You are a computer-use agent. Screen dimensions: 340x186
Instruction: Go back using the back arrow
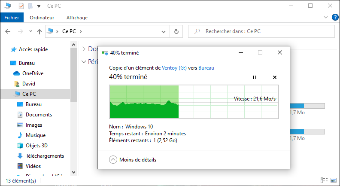[8, 31]
